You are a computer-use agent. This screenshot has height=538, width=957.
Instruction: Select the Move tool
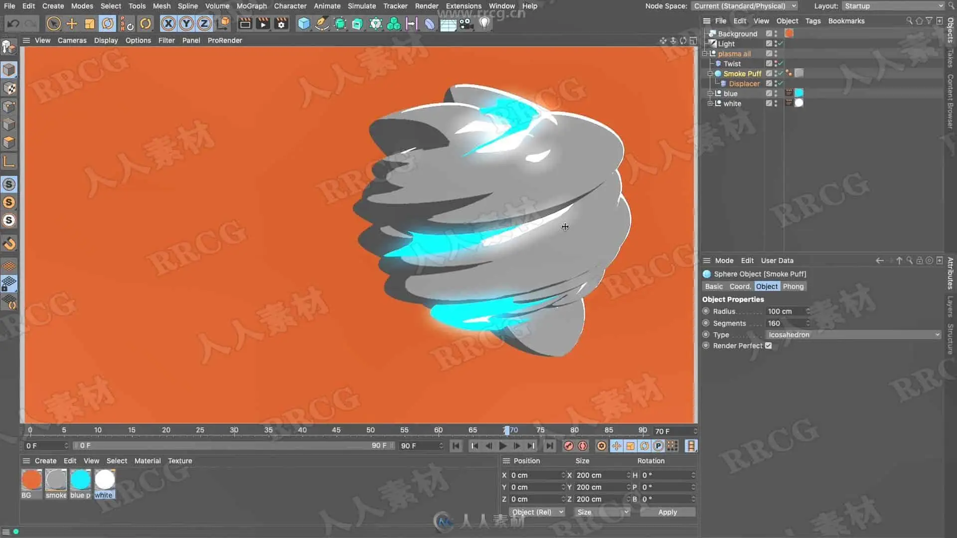coord(72,23)
